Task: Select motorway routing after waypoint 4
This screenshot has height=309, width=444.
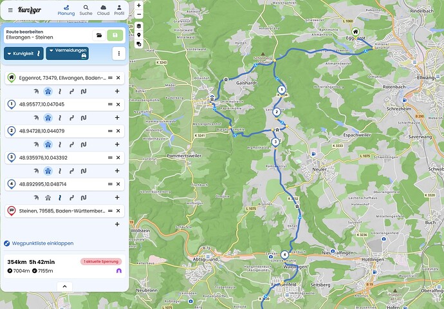Action: tap(48, 198)
